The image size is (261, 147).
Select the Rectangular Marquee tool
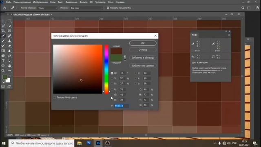[x=9, y=21]
